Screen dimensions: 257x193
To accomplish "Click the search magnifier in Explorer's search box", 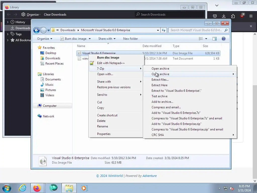I will [x=226, y=30].
